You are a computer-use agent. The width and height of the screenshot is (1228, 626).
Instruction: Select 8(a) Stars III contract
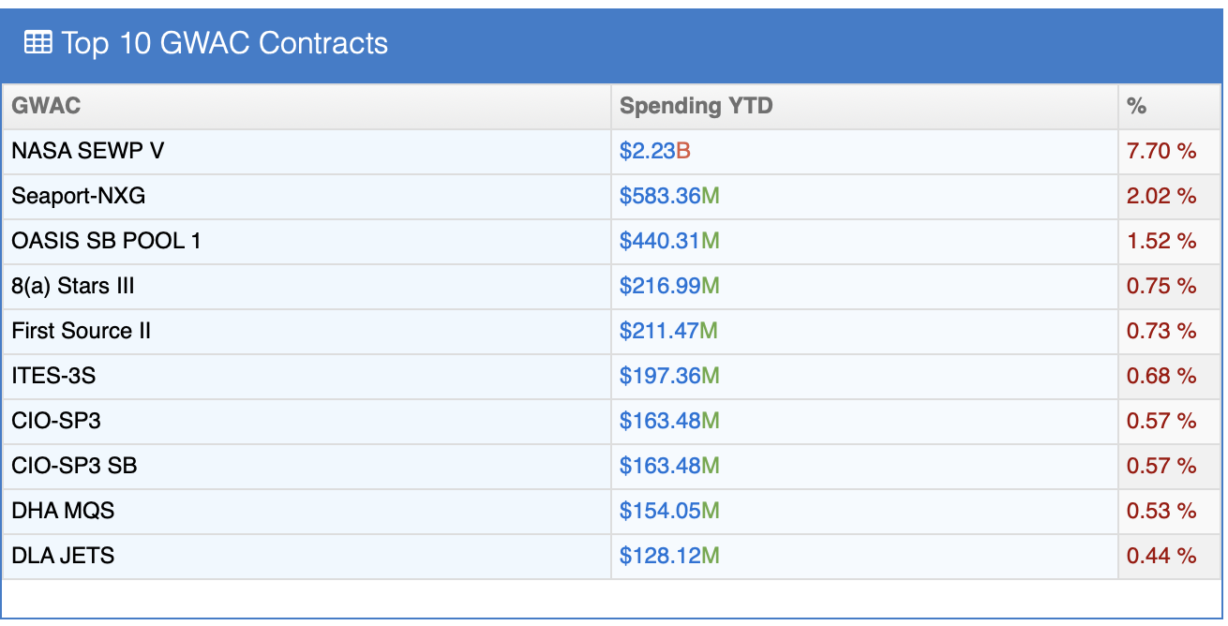(73, 286)
